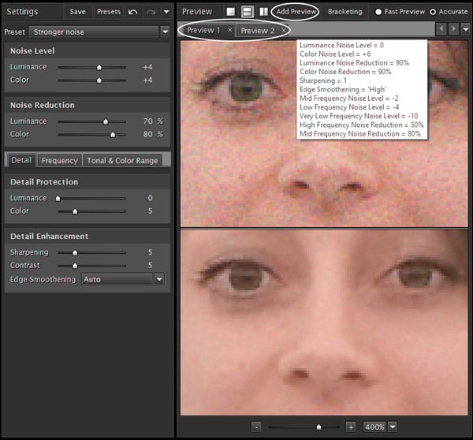The height and width of the screenshot is (440, 473).
Task: Select the Accurate preview radio button
Action: pos(433,12)
